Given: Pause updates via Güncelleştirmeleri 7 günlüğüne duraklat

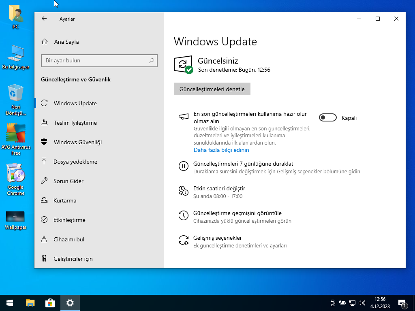Looking at the screenshot, I should (x=243, y=164).
